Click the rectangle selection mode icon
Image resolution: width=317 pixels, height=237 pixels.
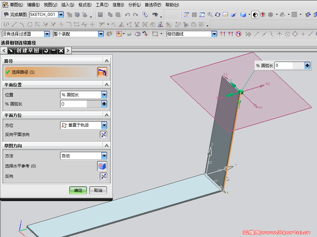click(155, 34)
